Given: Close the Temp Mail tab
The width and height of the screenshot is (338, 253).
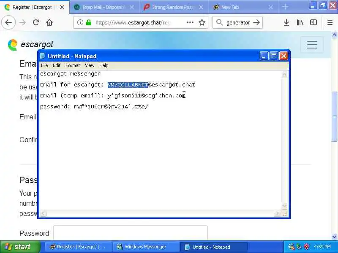Looking at the screenshot, I should 132,7.
